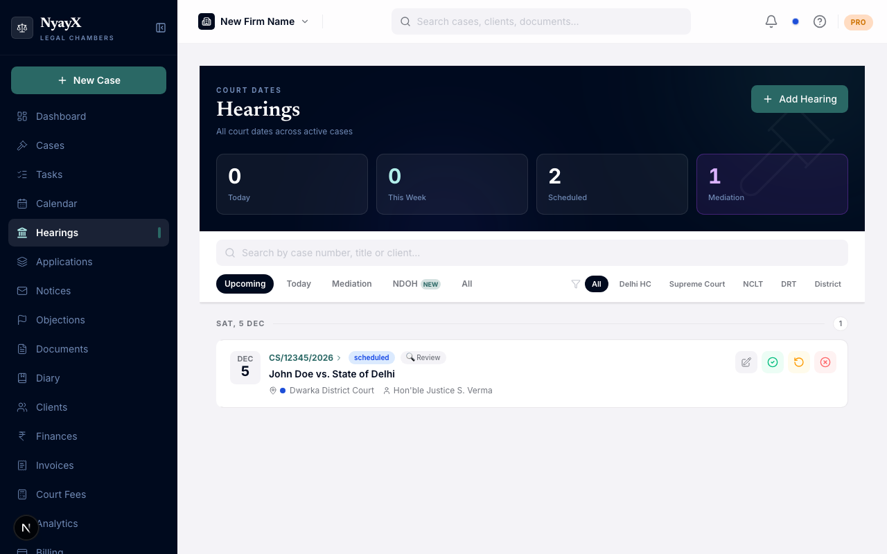Image resolution: width=887 pixels, height=554 pixels.
Task: Expand the CS/12345/2026 case chevron
Action: [x=339, y=358]
